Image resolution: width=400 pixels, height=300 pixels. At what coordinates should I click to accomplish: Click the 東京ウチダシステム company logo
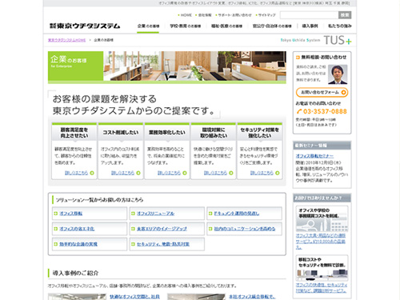(85, 26)
